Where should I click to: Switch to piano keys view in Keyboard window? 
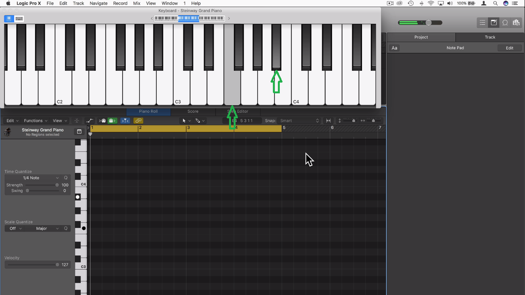click(9, 18)
